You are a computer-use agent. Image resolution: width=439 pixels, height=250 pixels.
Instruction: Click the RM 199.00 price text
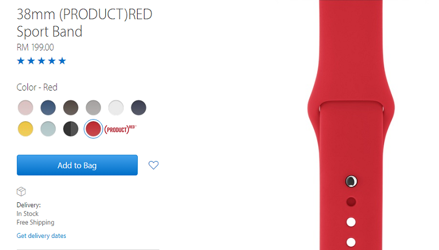tap(35, 47)
